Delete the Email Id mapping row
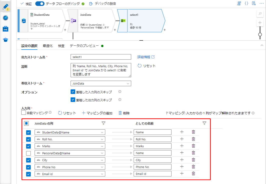 (x=193, y=174)
